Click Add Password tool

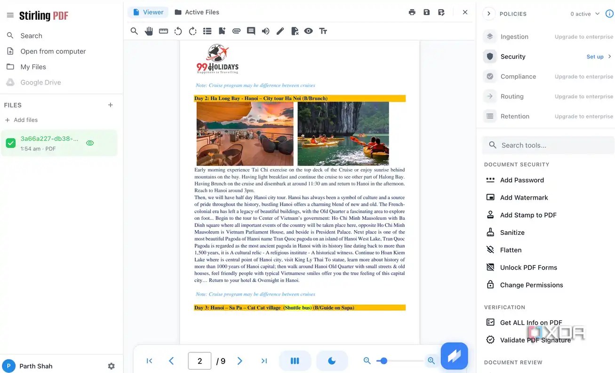(x=522, y=180)
